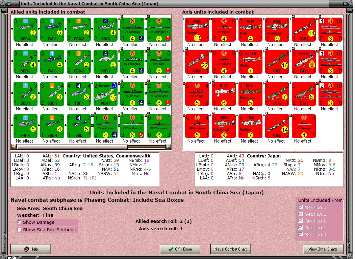Select the BB Wisconsin battleship unit
This screenshot has height=259, width=355.
pos(159,126)
